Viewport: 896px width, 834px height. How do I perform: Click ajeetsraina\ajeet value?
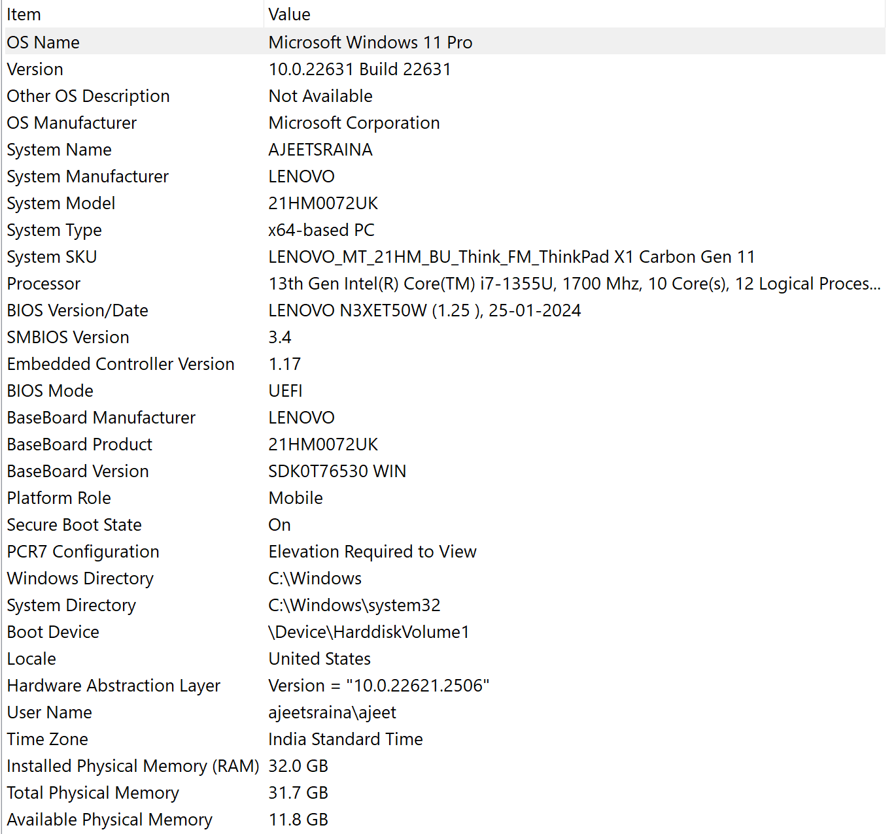tap(332, 712)
